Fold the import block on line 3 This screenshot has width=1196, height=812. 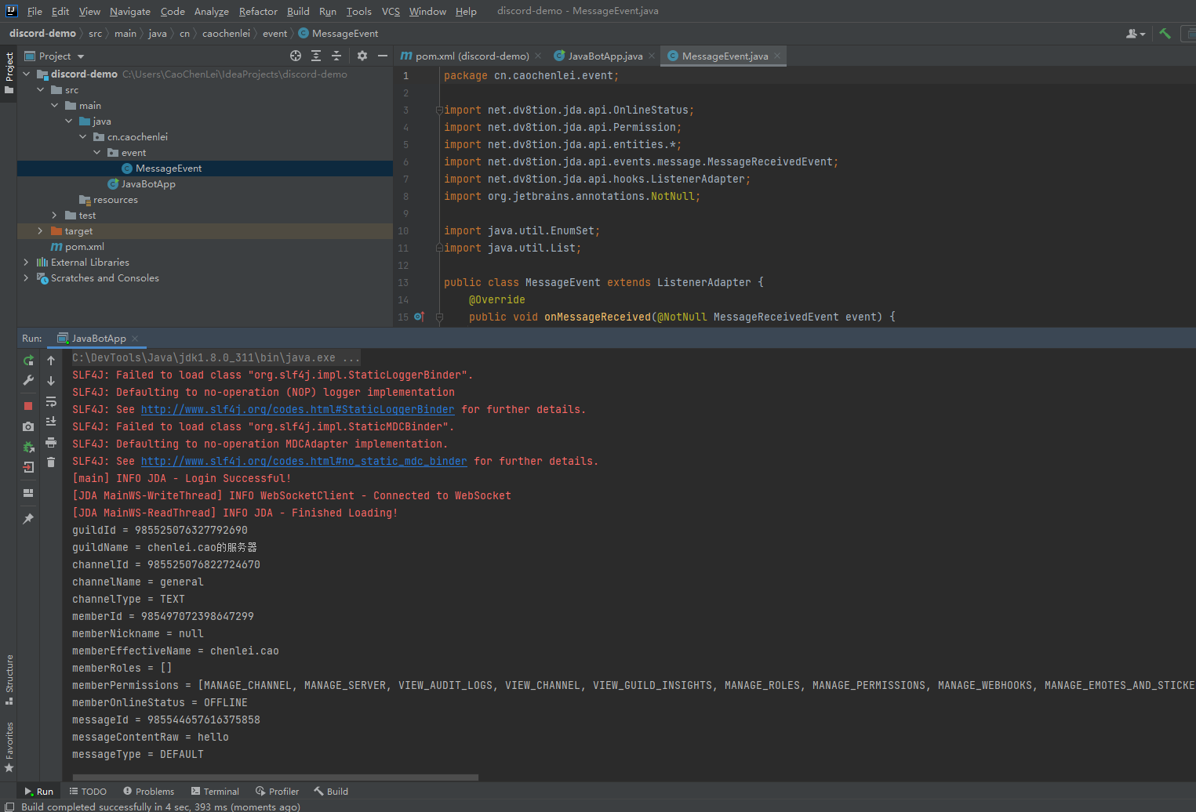[x=439, y=111]
